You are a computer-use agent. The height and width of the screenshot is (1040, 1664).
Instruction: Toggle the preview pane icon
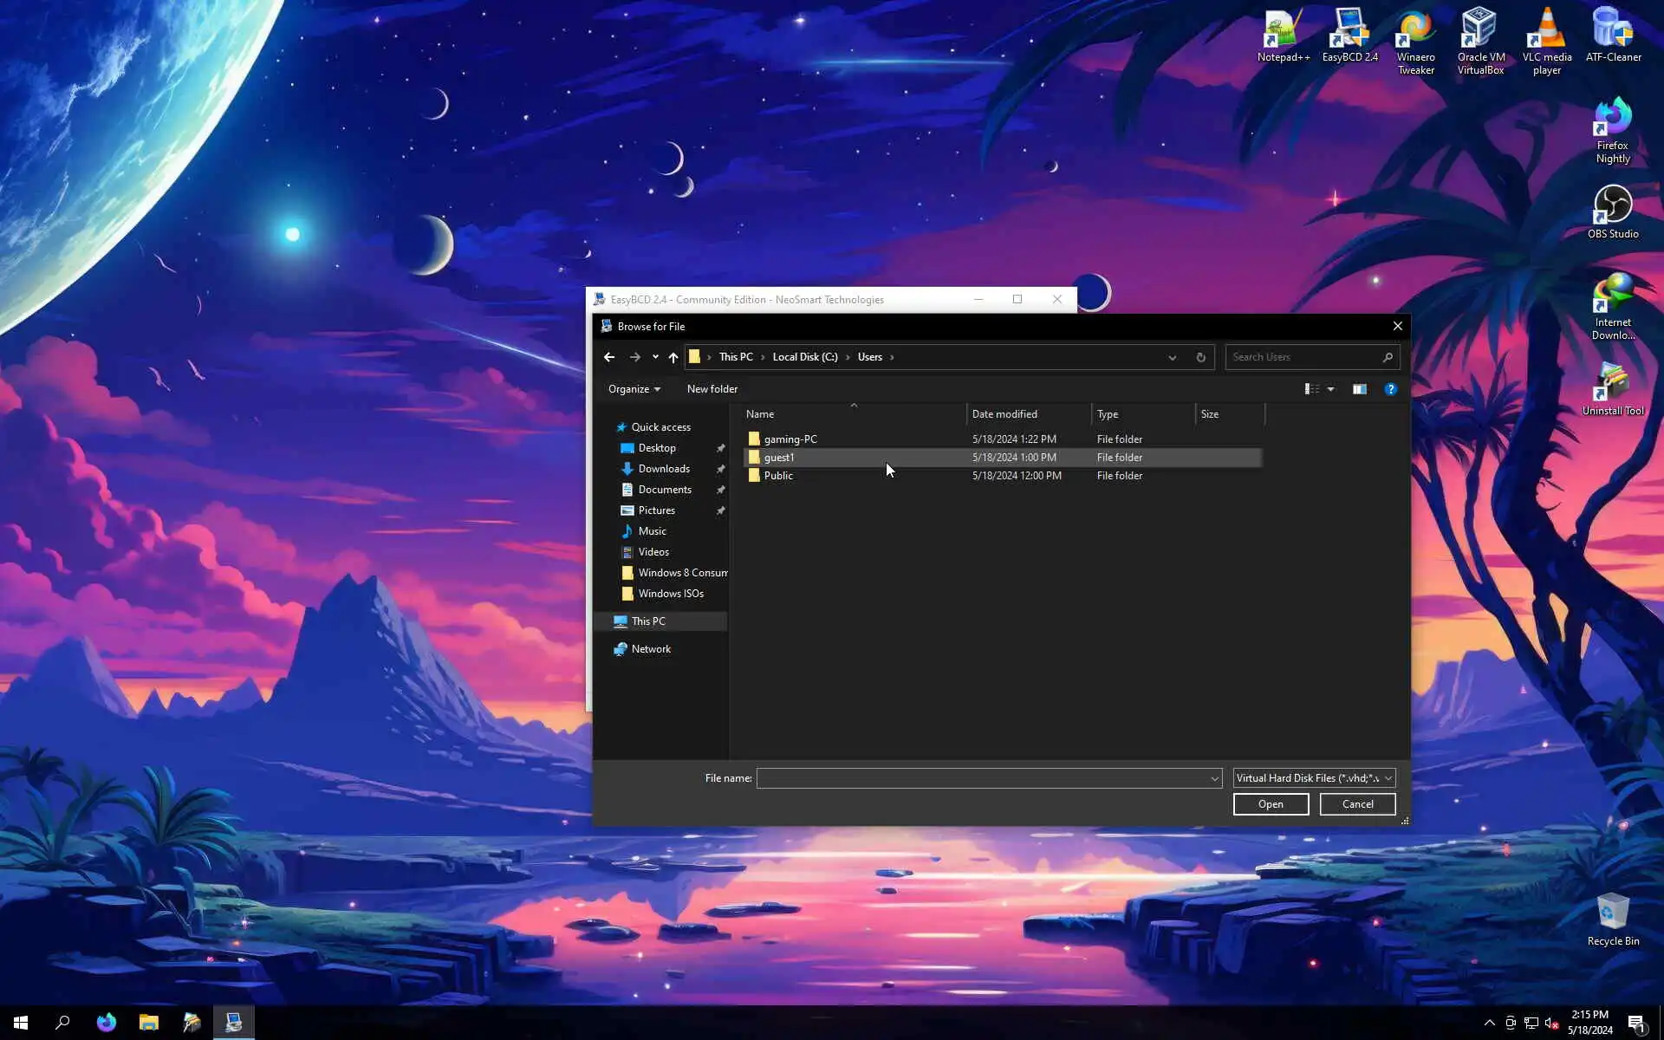point(1359,389)
